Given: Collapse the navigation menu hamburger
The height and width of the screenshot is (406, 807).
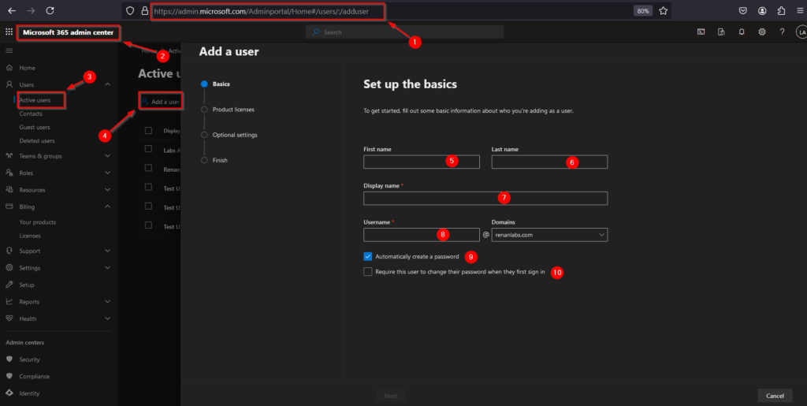Looking at the screenshot, I should pyautogui.click(x=9, y=50).
